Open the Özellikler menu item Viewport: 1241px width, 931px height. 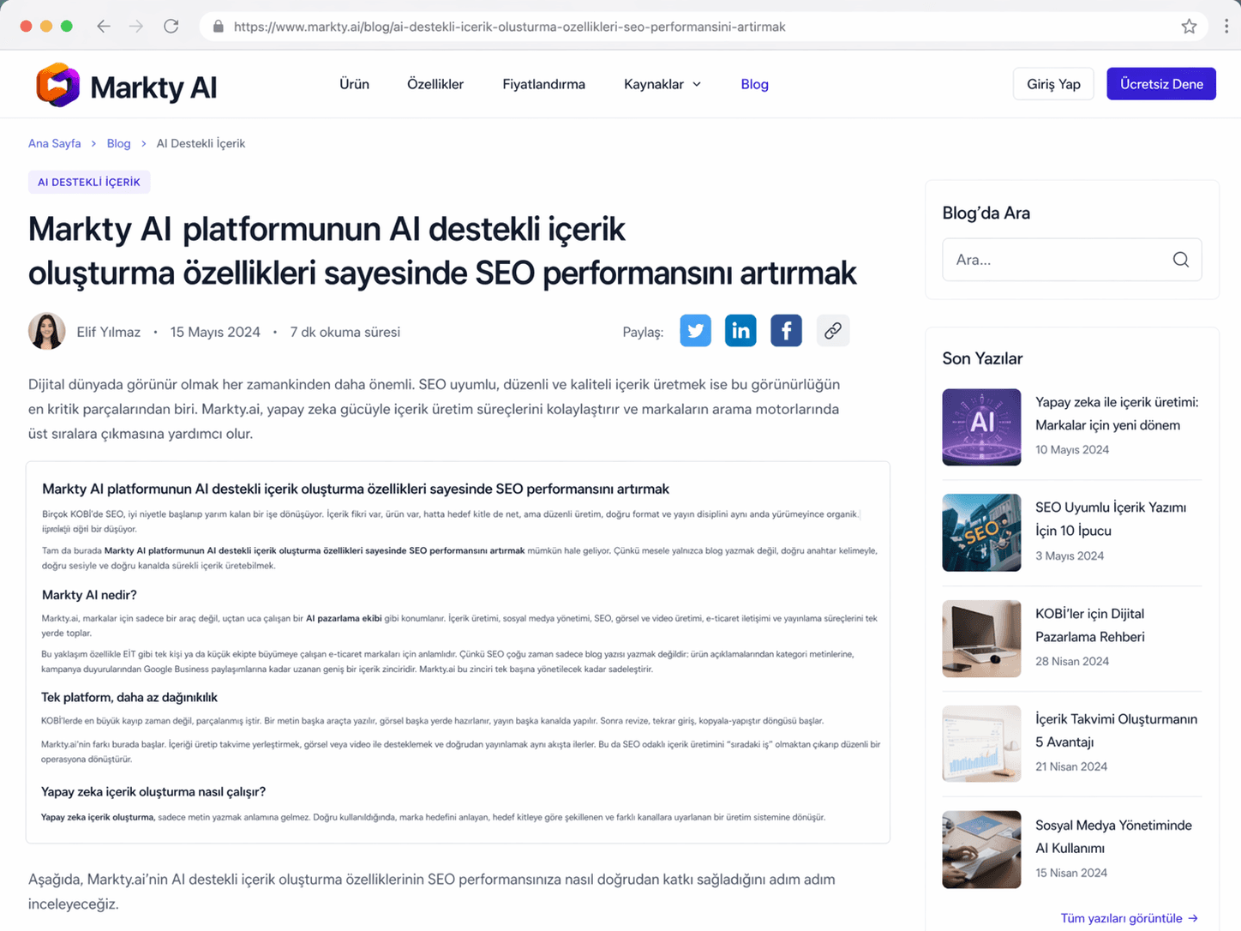(435, 84)
